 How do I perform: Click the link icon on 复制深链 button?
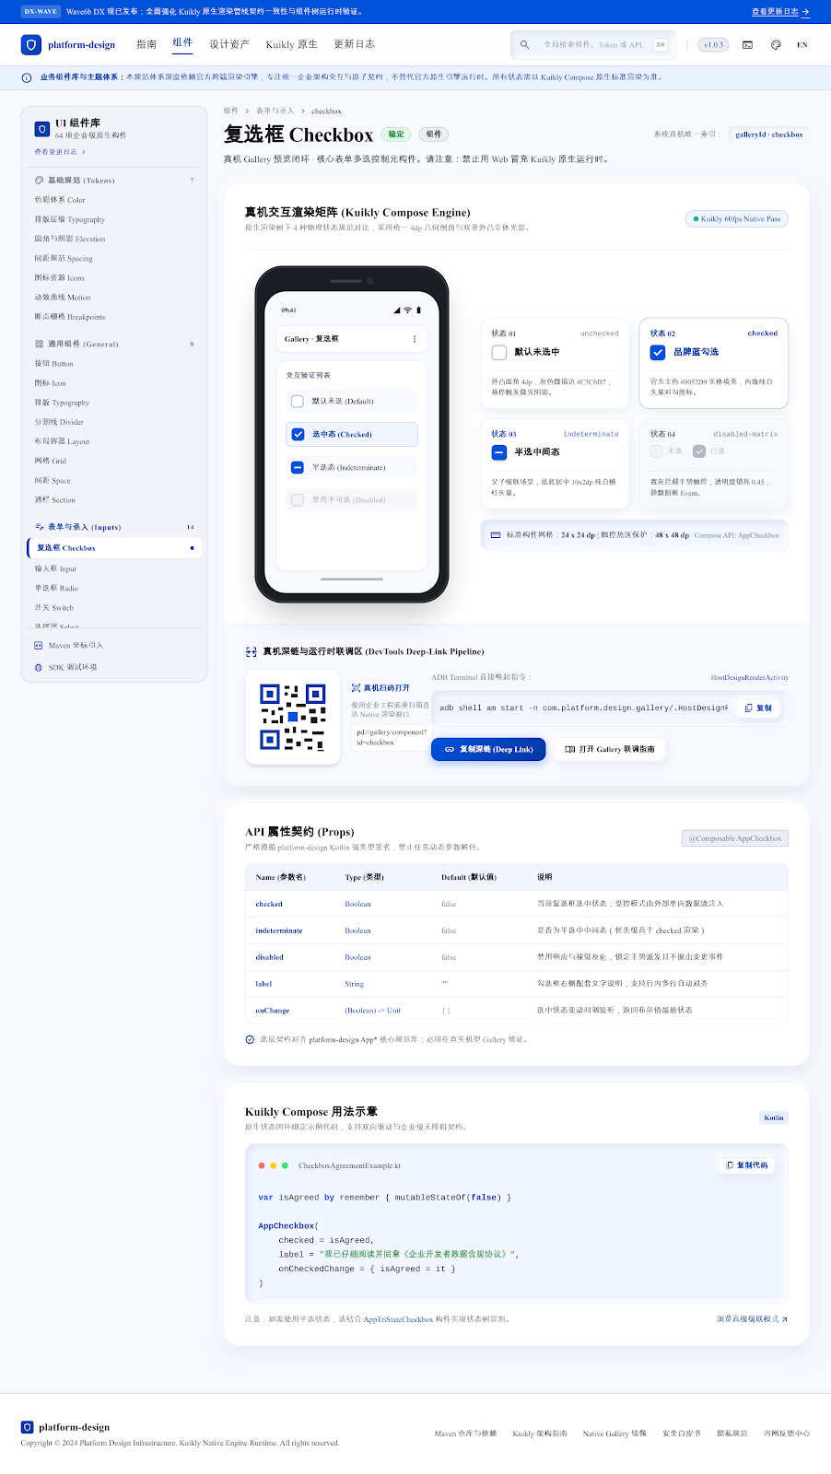click(450, 750)
